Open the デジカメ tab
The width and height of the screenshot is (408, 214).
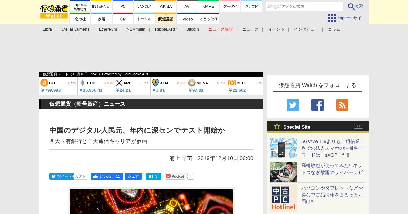(144, 6)
